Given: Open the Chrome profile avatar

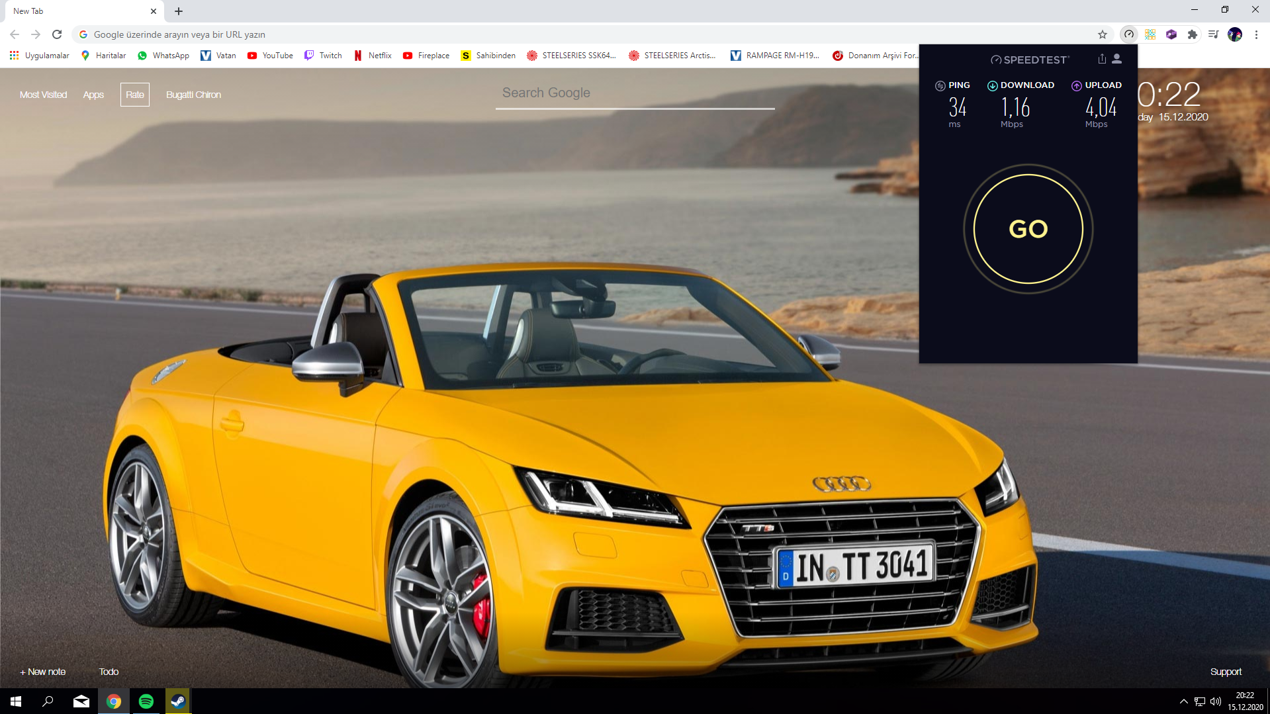Looking at the screenshot, I should tap(1235, 34).
